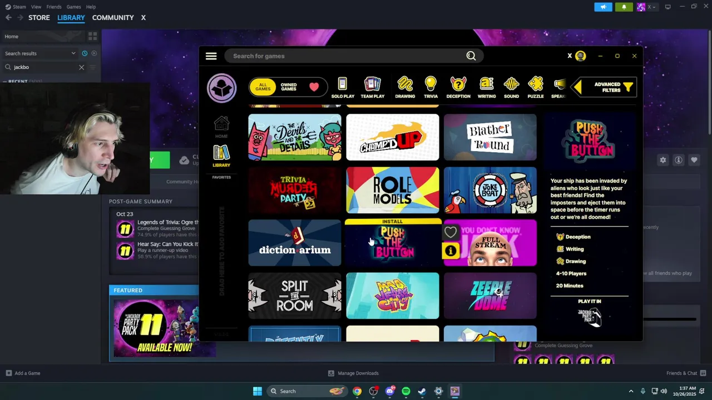Open the Jackbox hamburger menu
712x400 pixels.
(211, 56)
